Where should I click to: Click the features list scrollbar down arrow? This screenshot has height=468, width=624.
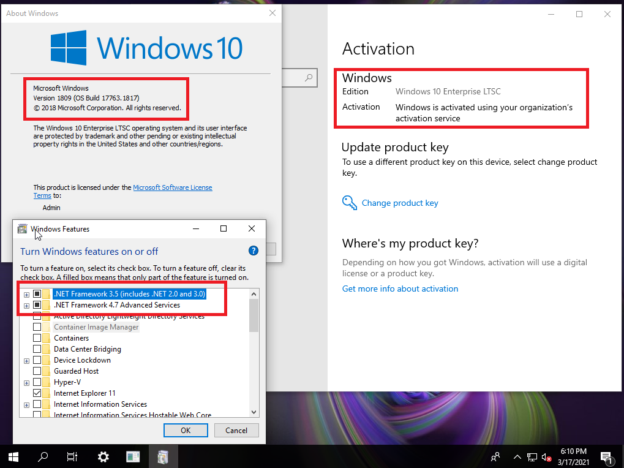[x=254, y=412]
